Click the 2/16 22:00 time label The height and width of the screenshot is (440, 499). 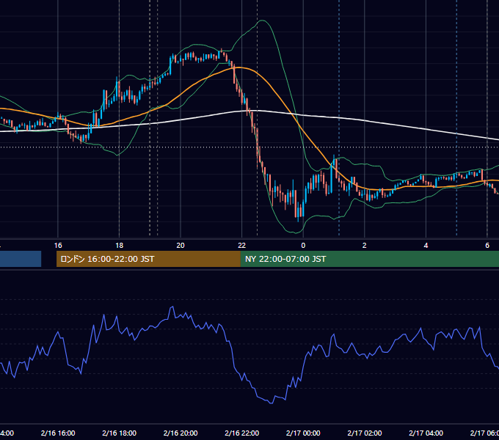(242, 433)
